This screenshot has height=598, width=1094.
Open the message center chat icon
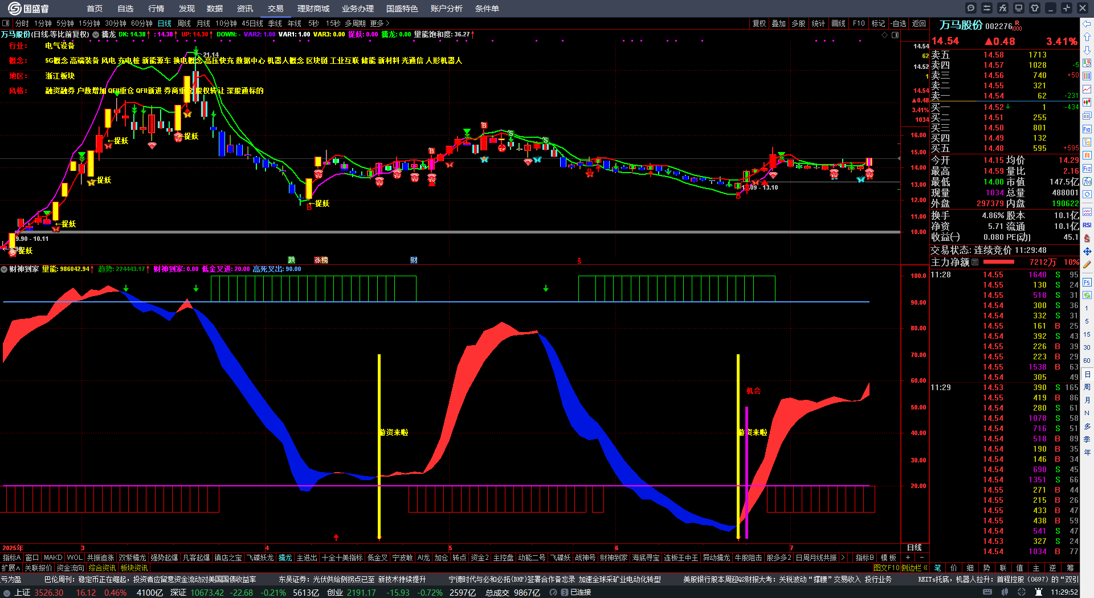971,8
